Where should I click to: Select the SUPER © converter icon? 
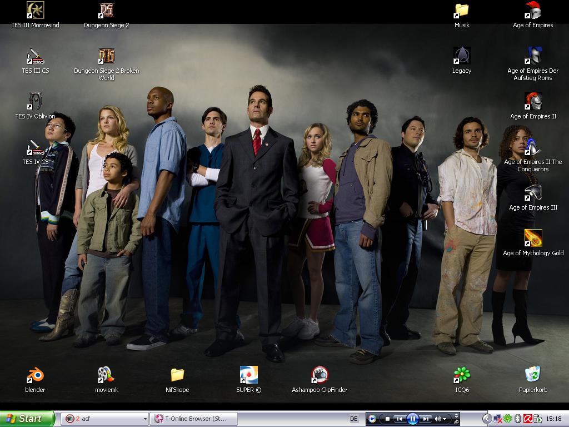(x=248, y=375)
